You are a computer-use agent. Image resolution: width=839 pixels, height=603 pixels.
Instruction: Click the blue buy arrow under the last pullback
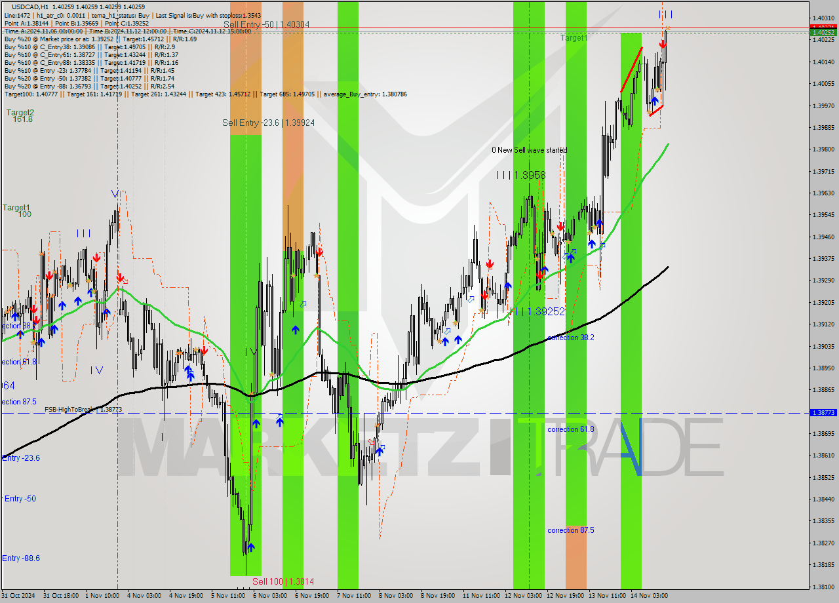(x=654, y=102)
